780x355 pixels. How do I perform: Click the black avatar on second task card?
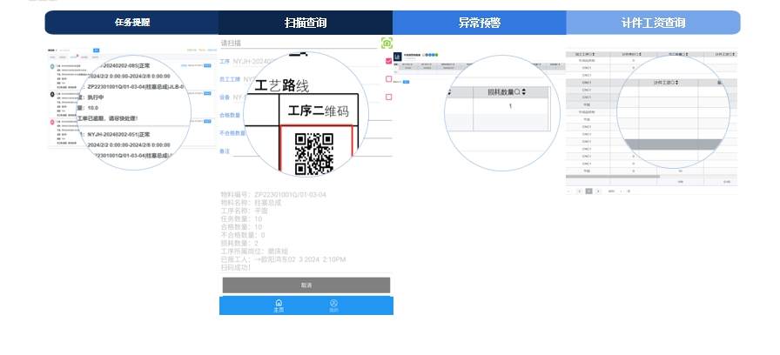[52, 94]
